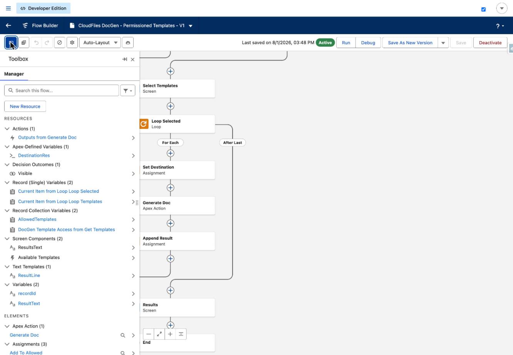Open Current Item from Loop Loop Templates
This screenshot has height=355, width=513.
pyautogui.click(x=60, y=202)
